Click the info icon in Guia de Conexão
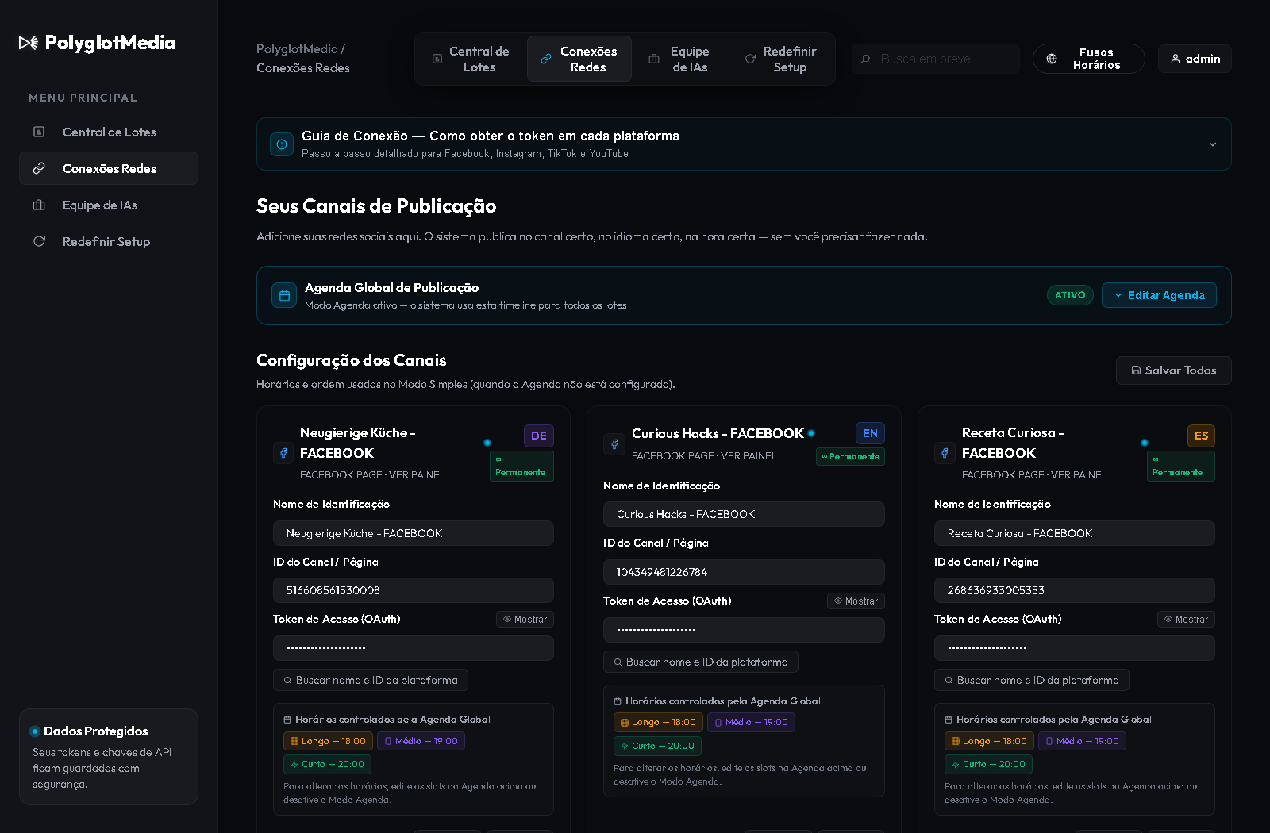This screenshot has height=833, width=1270. point(282,144)
